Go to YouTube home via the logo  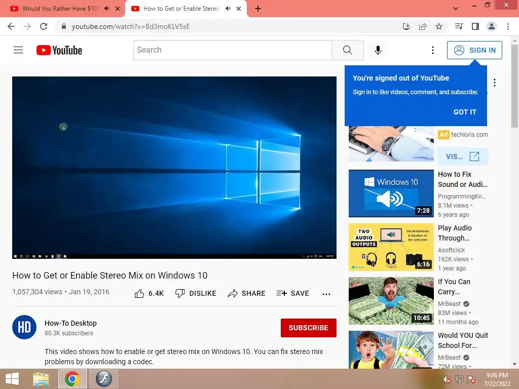click(x=59, y=50)
